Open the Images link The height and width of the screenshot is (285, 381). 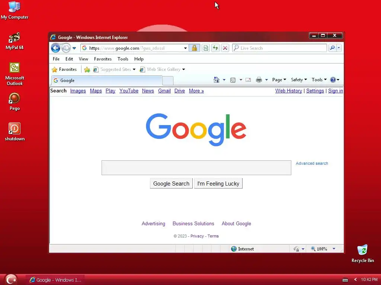pyautogui.click(x=78, y=91)
